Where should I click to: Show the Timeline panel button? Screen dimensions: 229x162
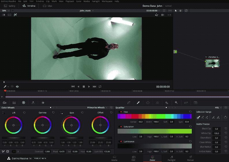tap(29, 6)
